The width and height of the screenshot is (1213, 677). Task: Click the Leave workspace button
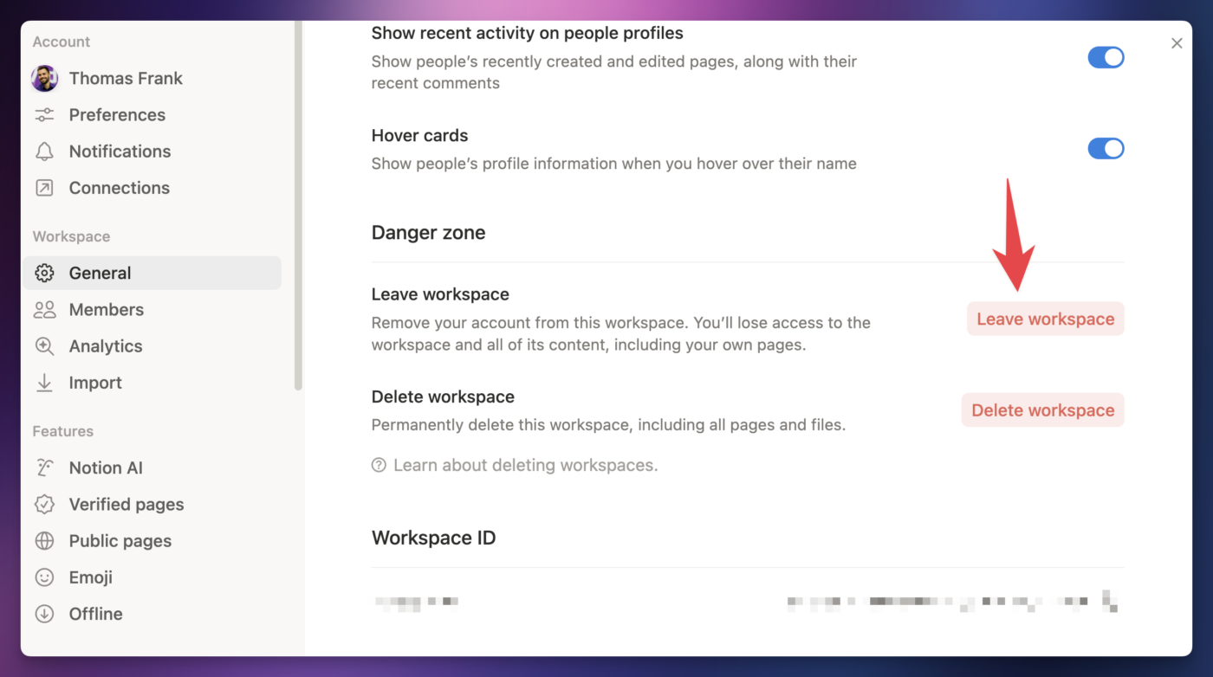pyautogui.click(x=1044, y=319)
